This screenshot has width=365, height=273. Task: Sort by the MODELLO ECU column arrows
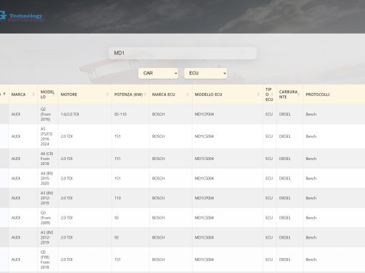coord(258,94)
